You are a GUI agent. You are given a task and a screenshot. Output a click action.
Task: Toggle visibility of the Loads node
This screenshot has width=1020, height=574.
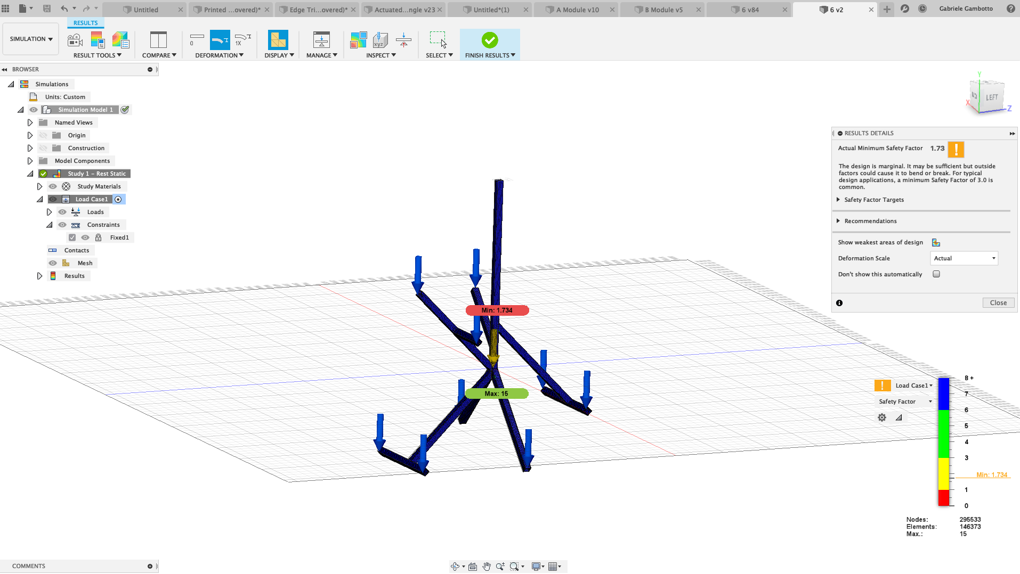click(x=62, y=211)
